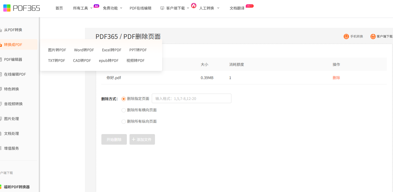
Task: Click the download icon beside 客户端下载 menu
Action: click(162, 8)
